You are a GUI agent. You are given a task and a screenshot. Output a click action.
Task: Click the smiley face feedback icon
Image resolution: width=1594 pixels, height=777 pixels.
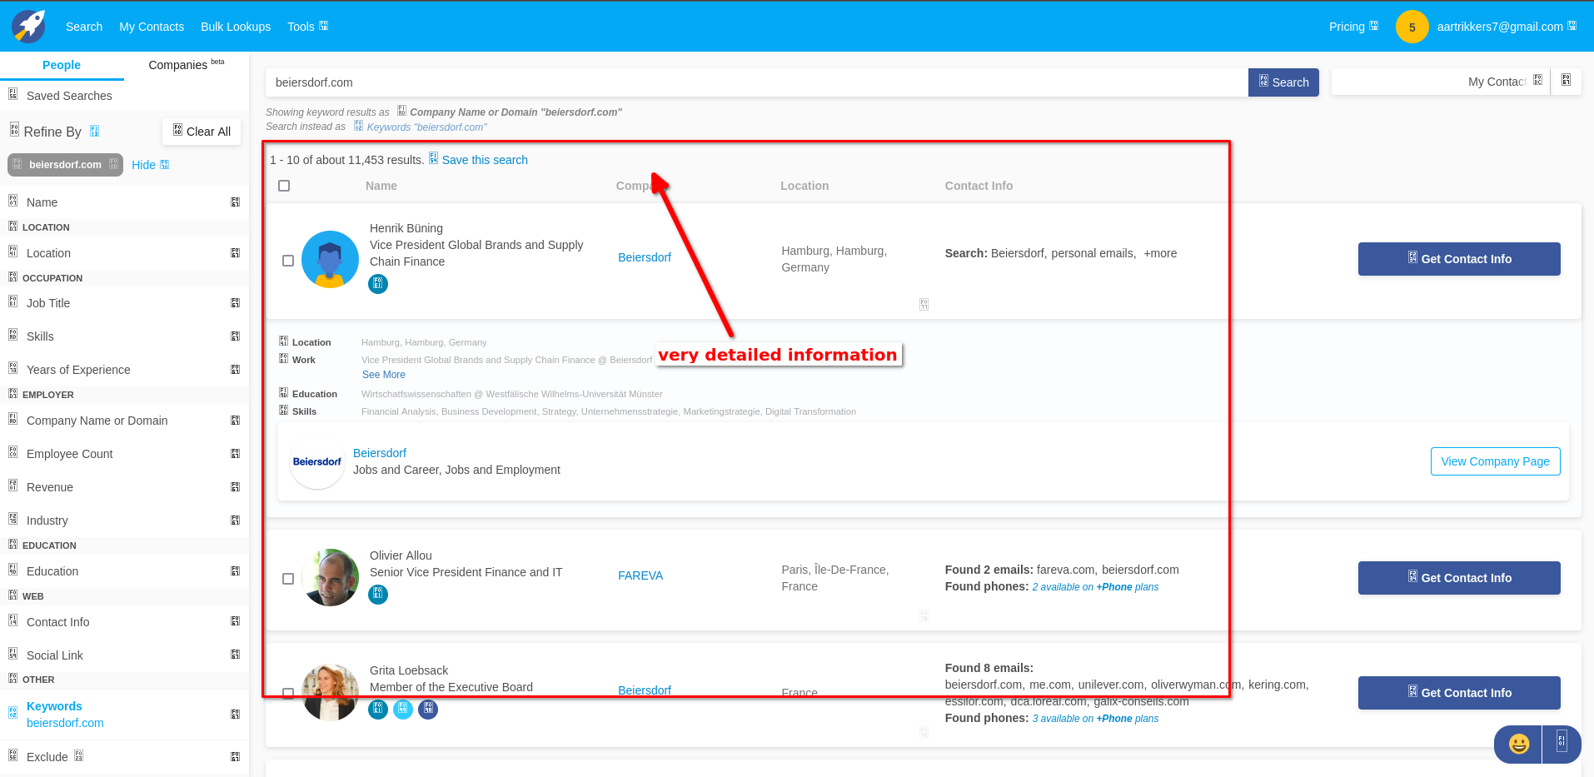(1518, 744)
